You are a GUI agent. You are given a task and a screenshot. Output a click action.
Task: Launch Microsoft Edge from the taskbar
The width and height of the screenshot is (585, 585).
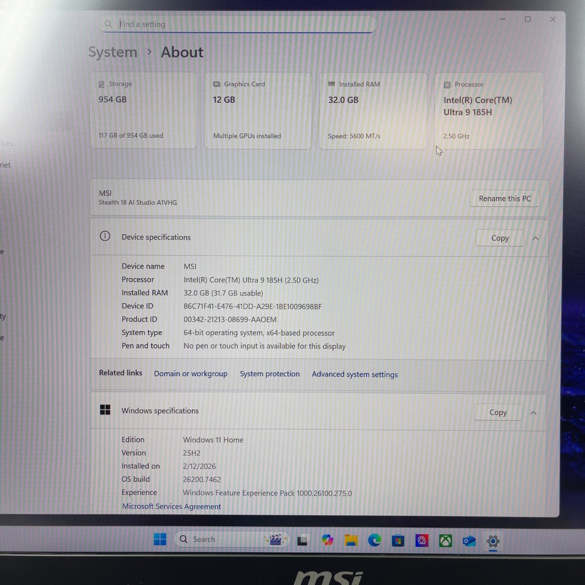point(374,540)
